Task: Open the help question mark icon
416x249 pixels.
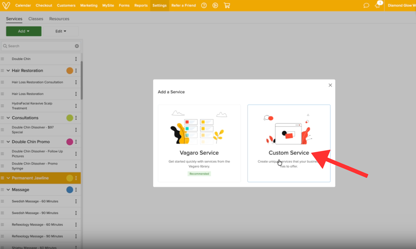Action: pyautogui.click(x=204, y=5)
